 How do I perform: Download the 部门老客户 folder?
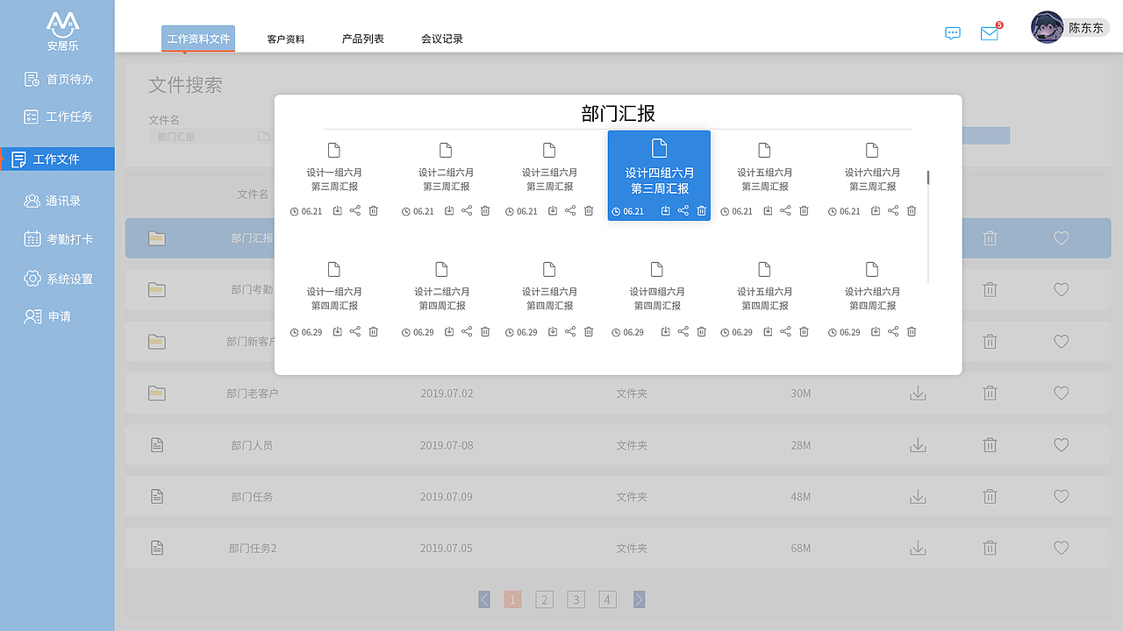point(918,393)
